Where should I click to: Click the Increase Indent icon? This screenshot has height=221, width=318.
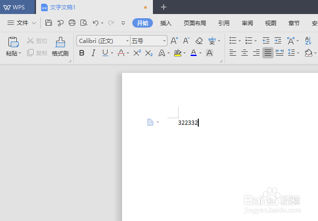click(x=278, y=41)
